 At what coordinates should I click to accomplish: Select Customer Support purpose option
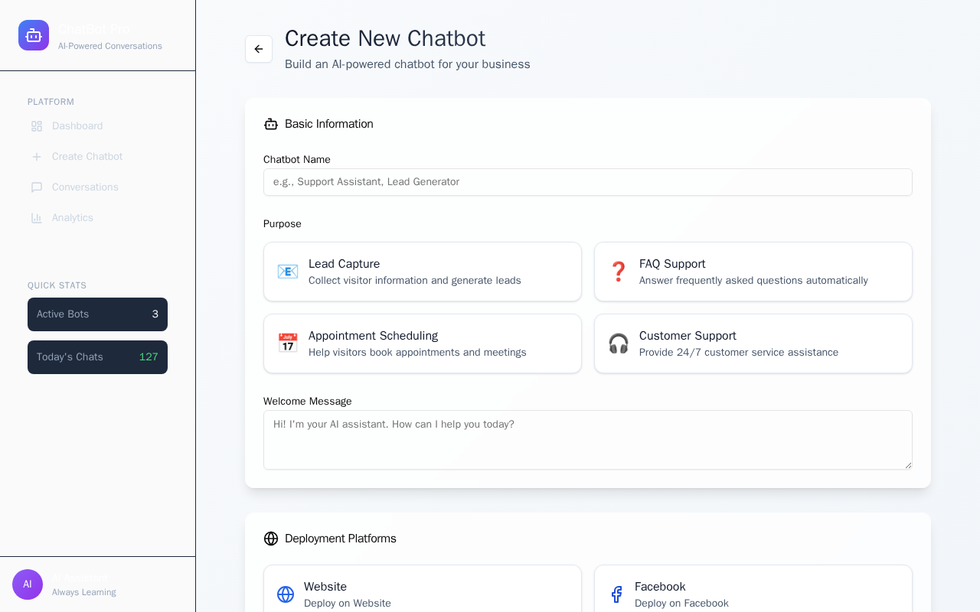753,343
